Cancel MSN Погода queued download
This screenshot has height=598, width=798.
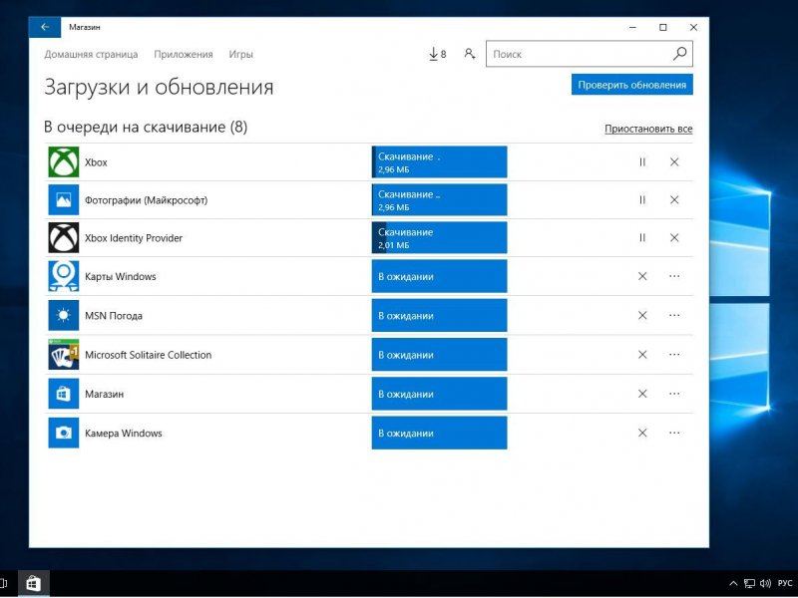[642, 315]
